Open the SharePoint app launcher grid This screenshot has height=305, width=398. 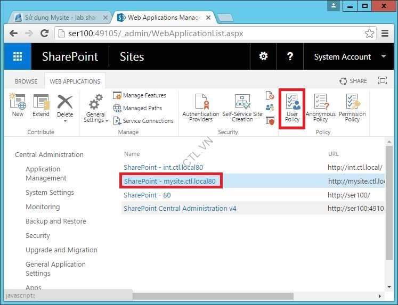[18, 57]
